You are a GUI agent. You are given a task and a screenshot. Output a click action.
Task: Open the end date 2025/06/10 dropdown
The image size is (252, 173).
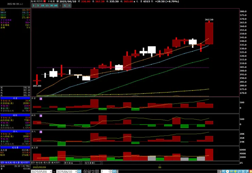[x=76, y=172]
